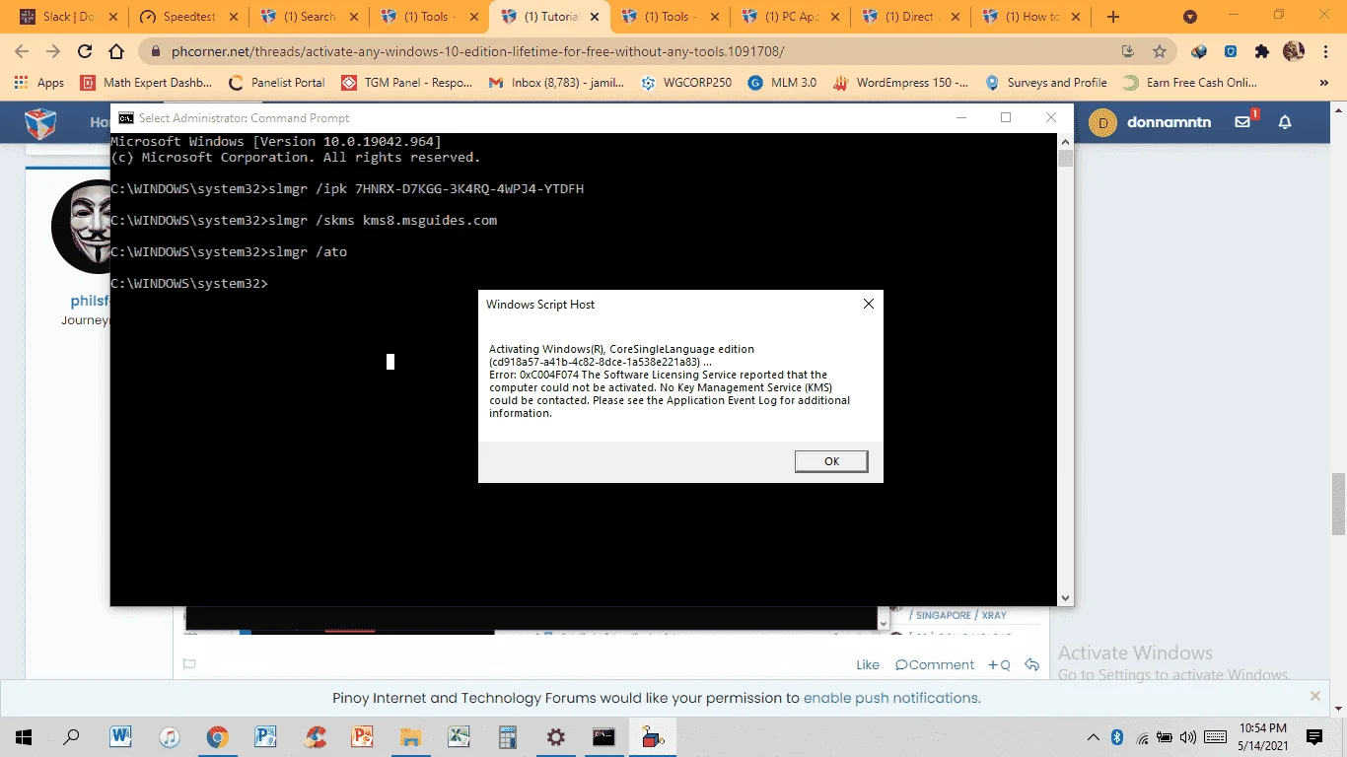The image size is (1347, 757).
Task: Click the address bar URL field
Action: coord(631,51)
